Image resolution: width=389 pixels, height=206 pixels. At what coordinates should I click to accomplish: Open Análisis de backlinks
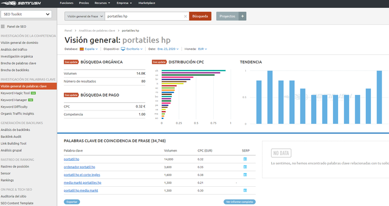[16, 130]
